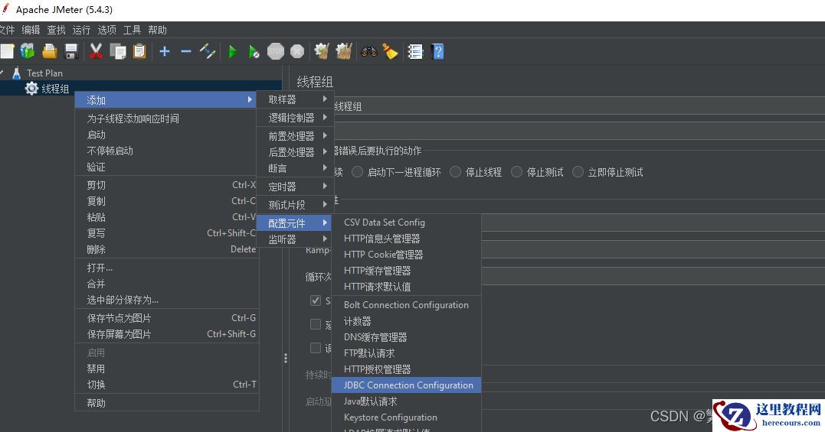The image size is (825, 432).
Task: Click the minus Collapse All icon
Action: (x=185, y=51)
